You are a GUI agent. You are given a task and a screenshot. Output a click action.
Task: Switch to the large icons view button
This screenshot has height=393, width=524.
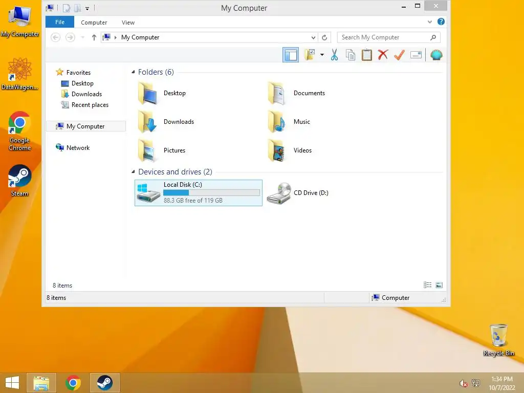point(439,285)
